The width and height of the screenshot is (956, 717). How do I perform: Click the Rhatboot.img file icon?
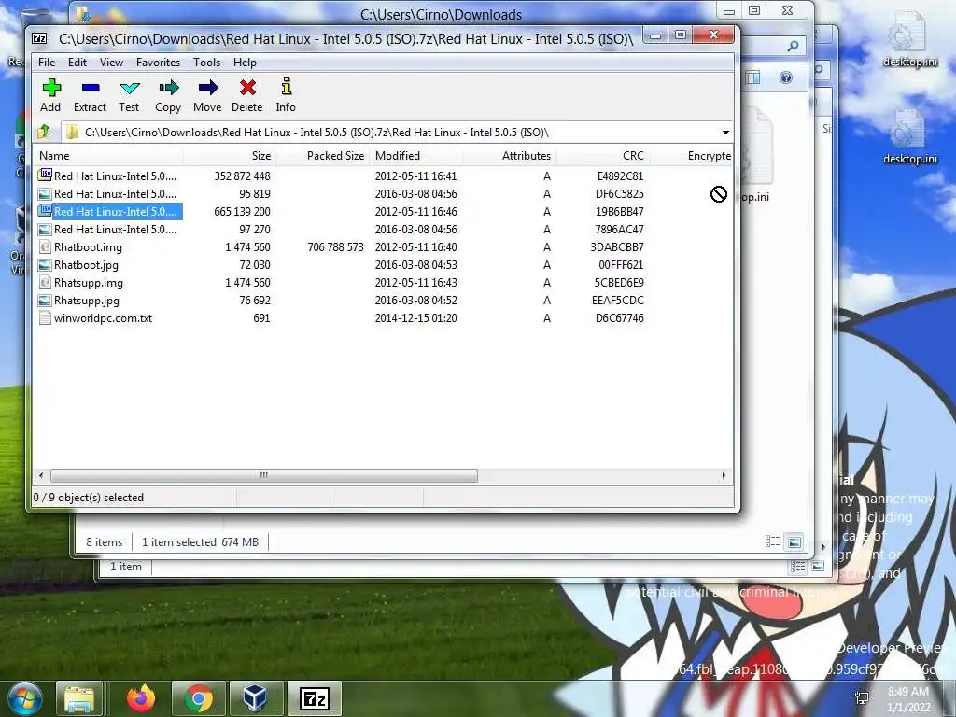pyautogui.click(x=45, y=246)
